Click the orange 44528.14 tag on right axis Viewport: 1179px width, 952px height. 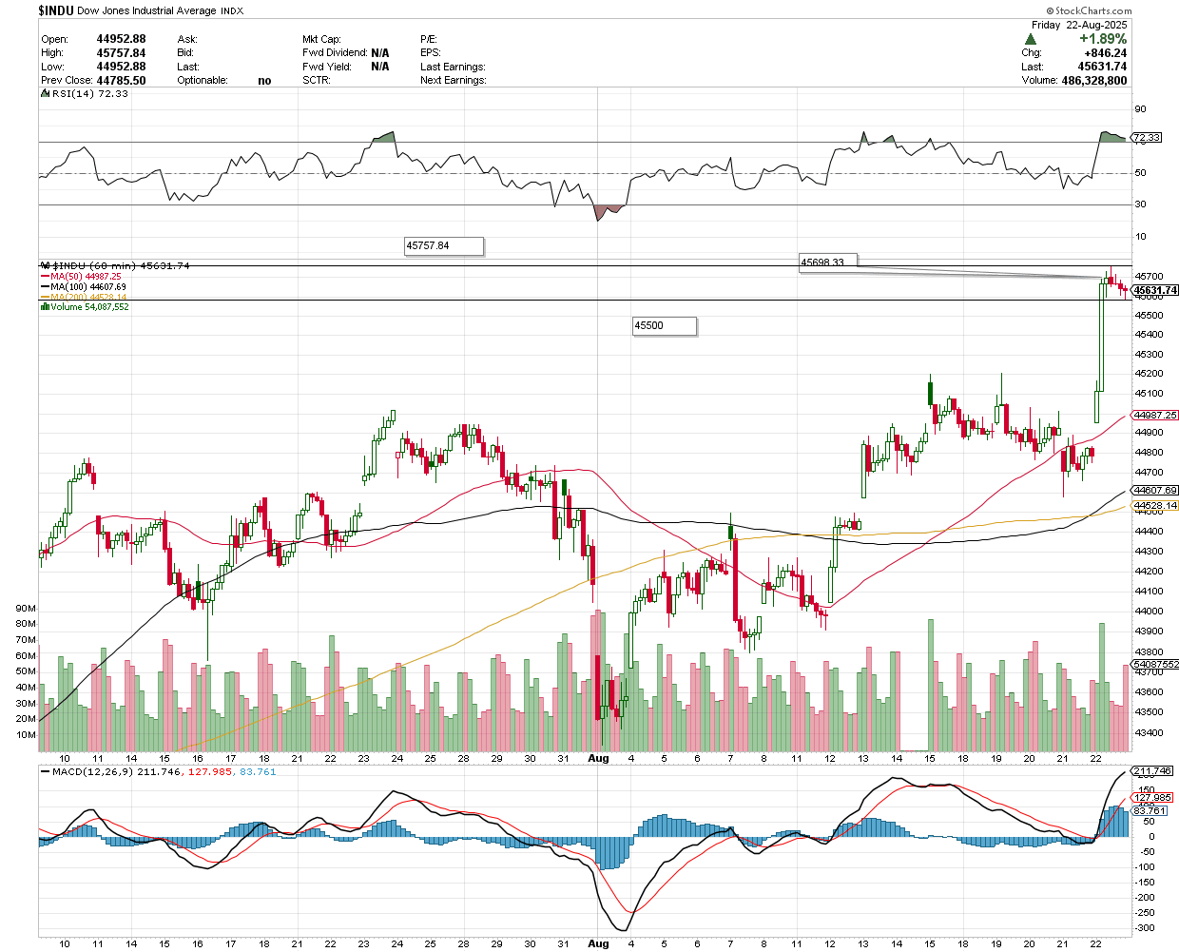pyautogui.click(x=1156, y=506)
